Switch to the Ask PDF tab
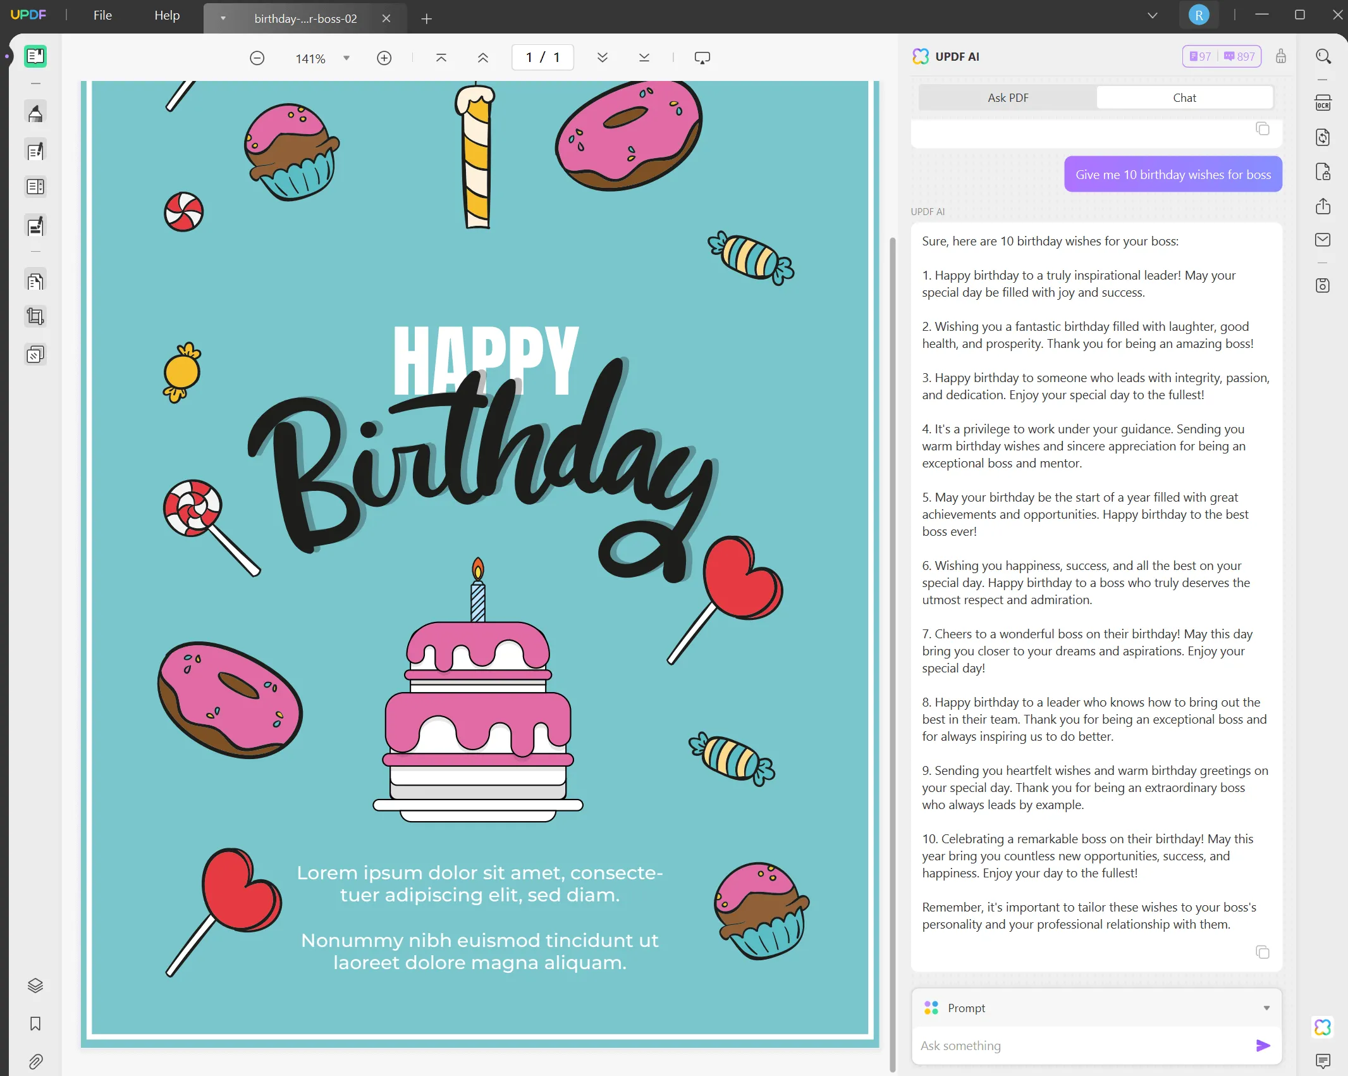1348x1076 pixels. click(x=1007, y=97)
